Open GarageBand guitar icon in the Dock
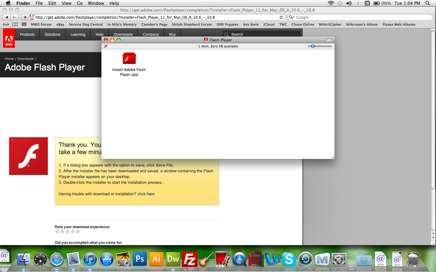Viewport: 436px width, 272px height. point(206,259)
